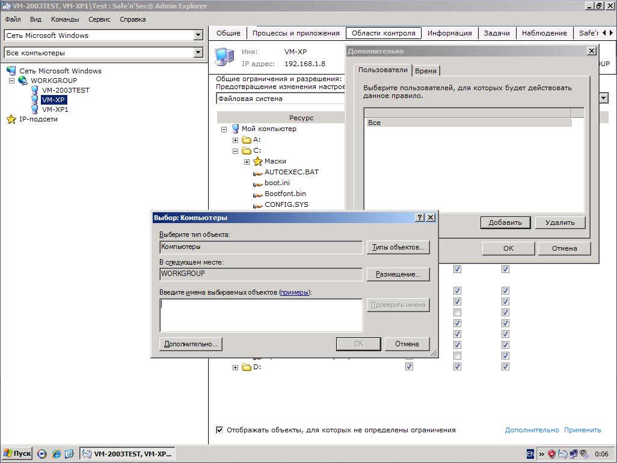Select the Все row in the users list
The image size is (617, 463).
click(x=468, y=123)
